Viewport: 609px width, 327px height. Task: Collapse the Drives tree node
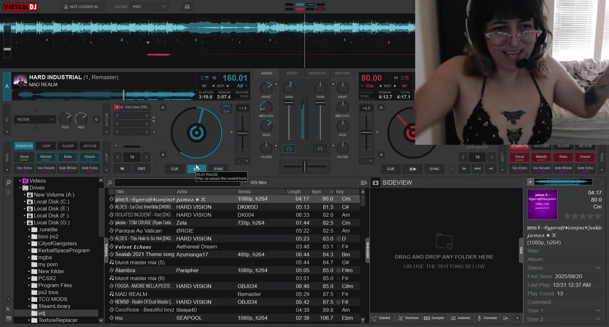[x=20, y=188]
